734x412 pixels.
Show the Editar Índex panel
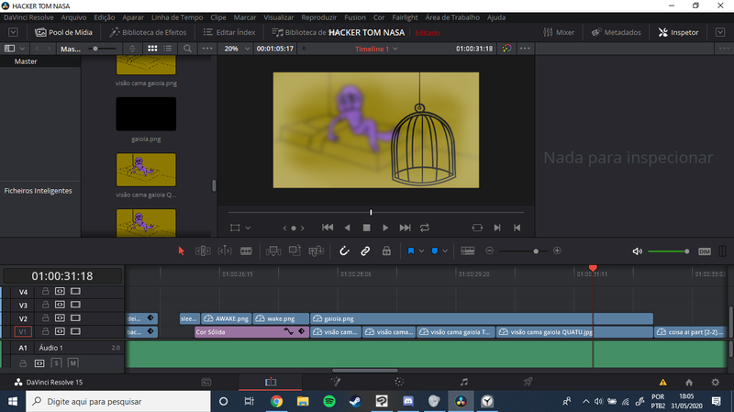point(229,32)
